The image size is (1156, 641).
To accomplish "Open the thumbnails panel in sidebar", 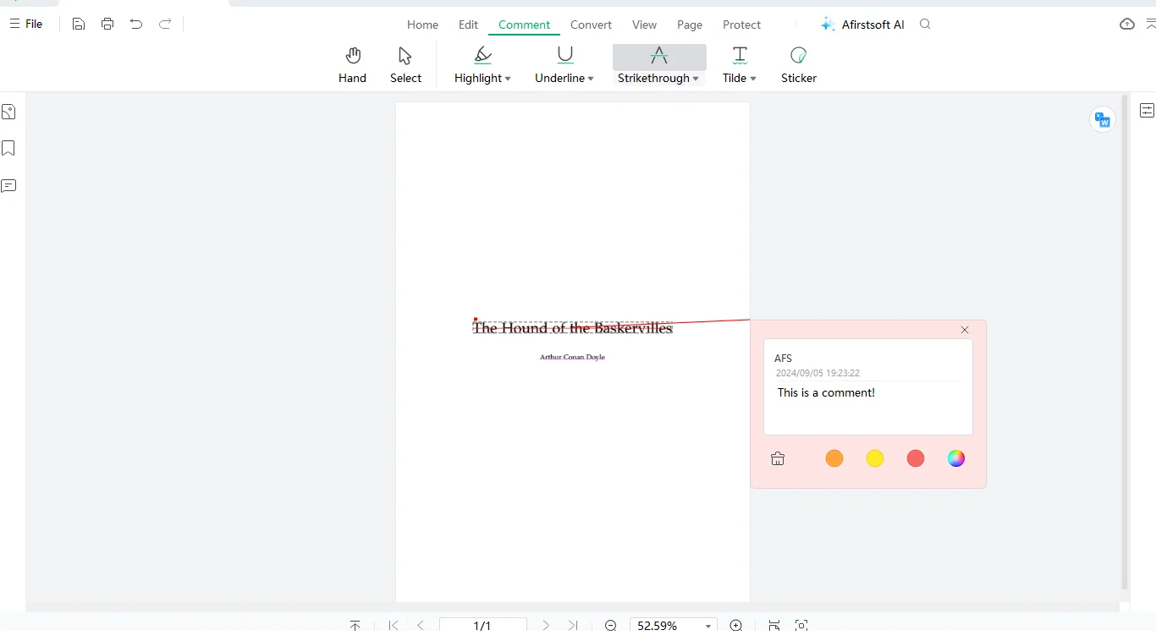I will 8,112.
